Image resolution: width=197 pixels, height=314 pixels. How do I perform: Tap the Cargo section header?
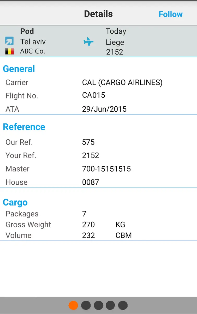[x=15, y=202]
